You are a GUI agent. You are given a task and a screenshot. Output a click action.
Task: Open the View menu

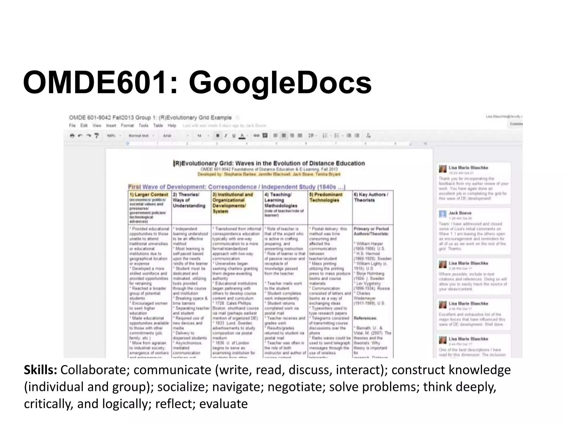pyautogui.click(x=97, y=126)
